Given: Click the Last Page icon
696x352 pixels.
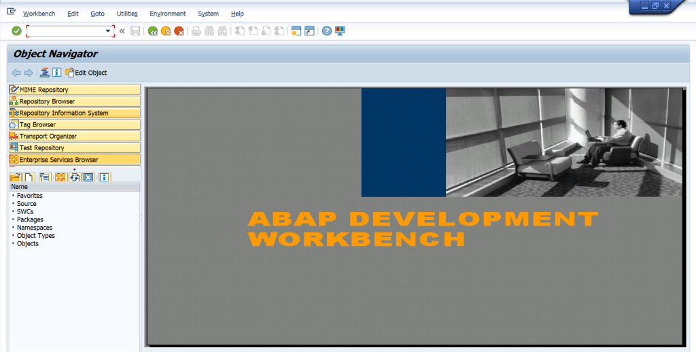Looking at the screenshot, I should point(279,31).
